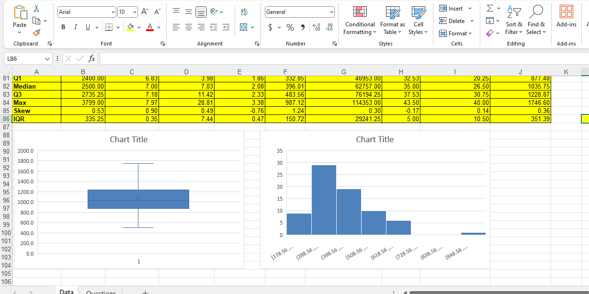Toggle italic formatting
Viewport: 589px width, 294px height.
(76, 27)
